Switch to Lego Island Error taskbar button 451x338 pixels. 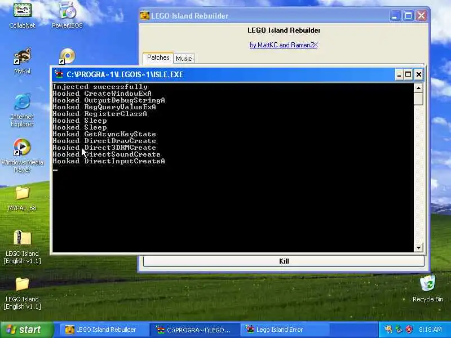tap(285, 330)
